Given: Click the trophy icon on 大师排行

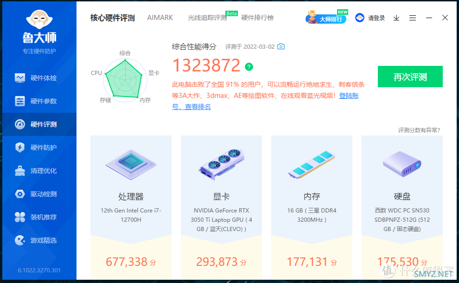Looking at the screenshot, I should (312, 17).
